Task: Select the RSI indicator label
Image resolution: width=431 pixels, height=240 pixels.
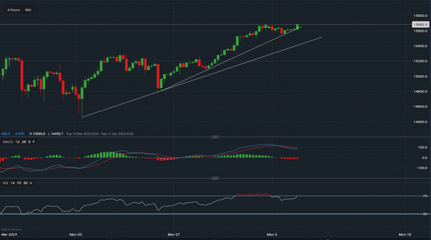Action: (x=6, y=183)
